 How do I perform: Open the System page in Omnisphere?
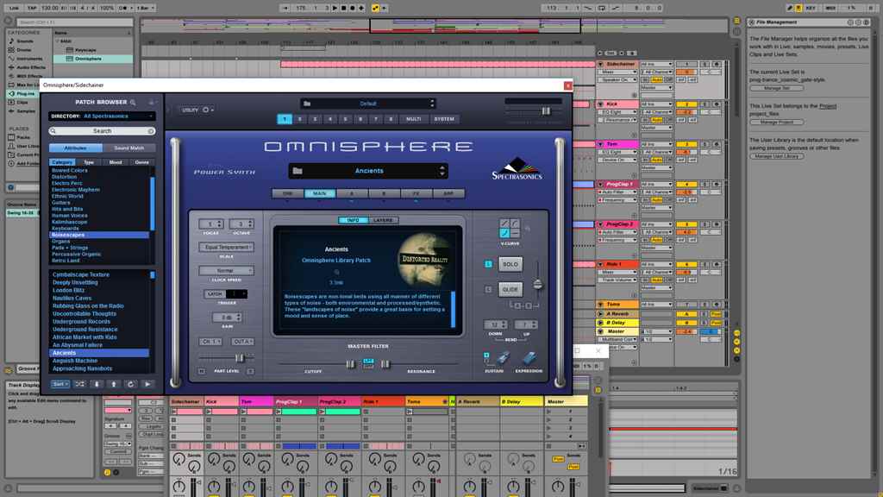444,119
